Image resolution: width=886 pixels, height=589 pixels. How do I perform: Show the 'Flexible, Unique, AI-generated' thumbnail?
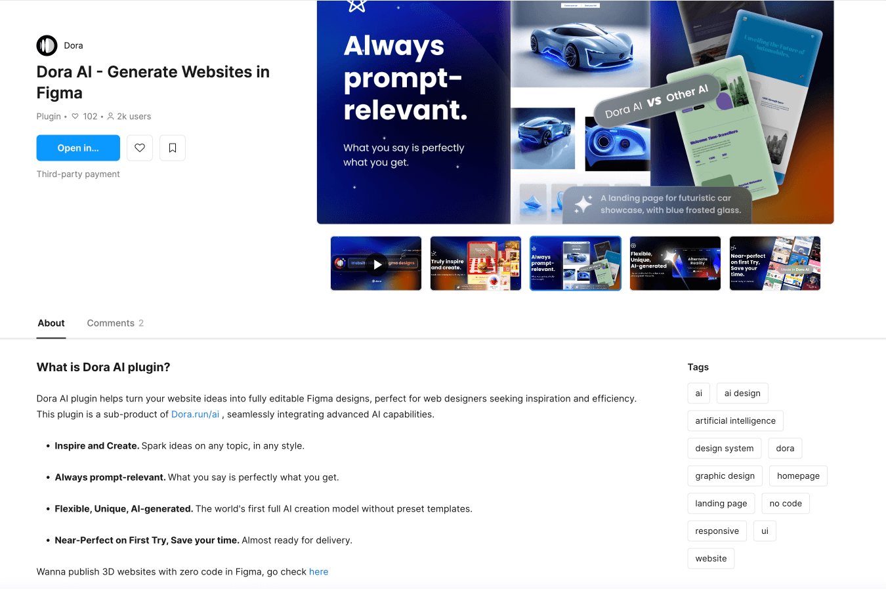click(675, 264)
